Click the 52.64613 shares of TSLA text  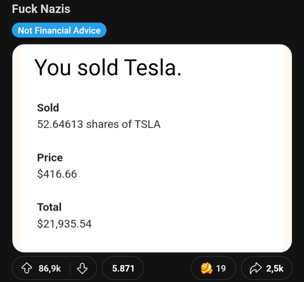(99, 124)
